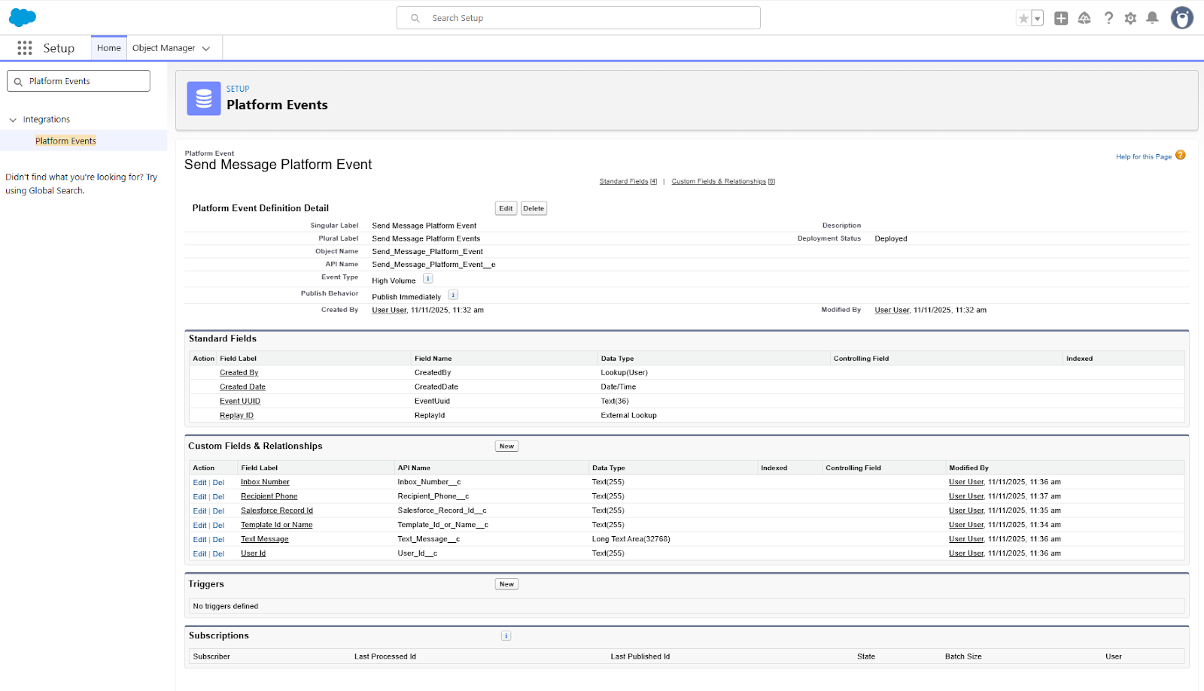
Task: Select Platform Events in sidebar
Action: pyautogui.click(x=65, y=141)
